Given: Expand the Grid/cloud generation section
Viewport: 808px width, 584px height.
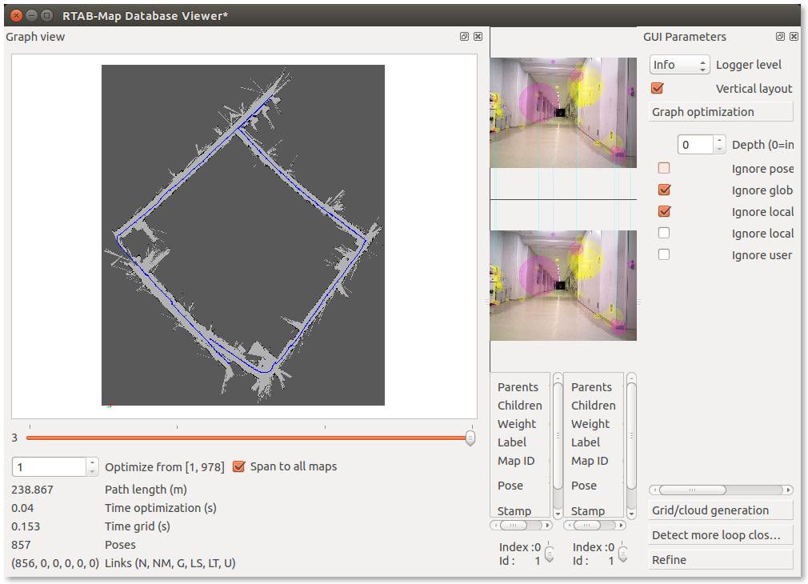Looking at the screenshot, I should [720, 510].
